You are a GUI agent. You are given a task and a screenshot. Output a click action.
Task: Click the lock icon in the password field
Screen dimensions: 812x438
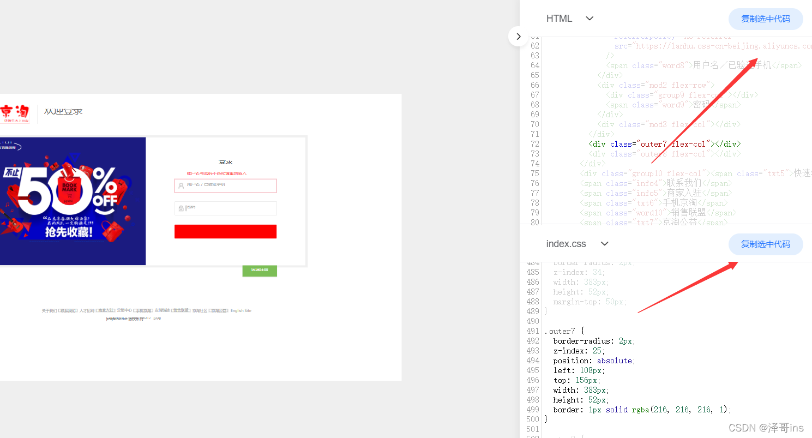pyautogui.click(x=181, y=208)
